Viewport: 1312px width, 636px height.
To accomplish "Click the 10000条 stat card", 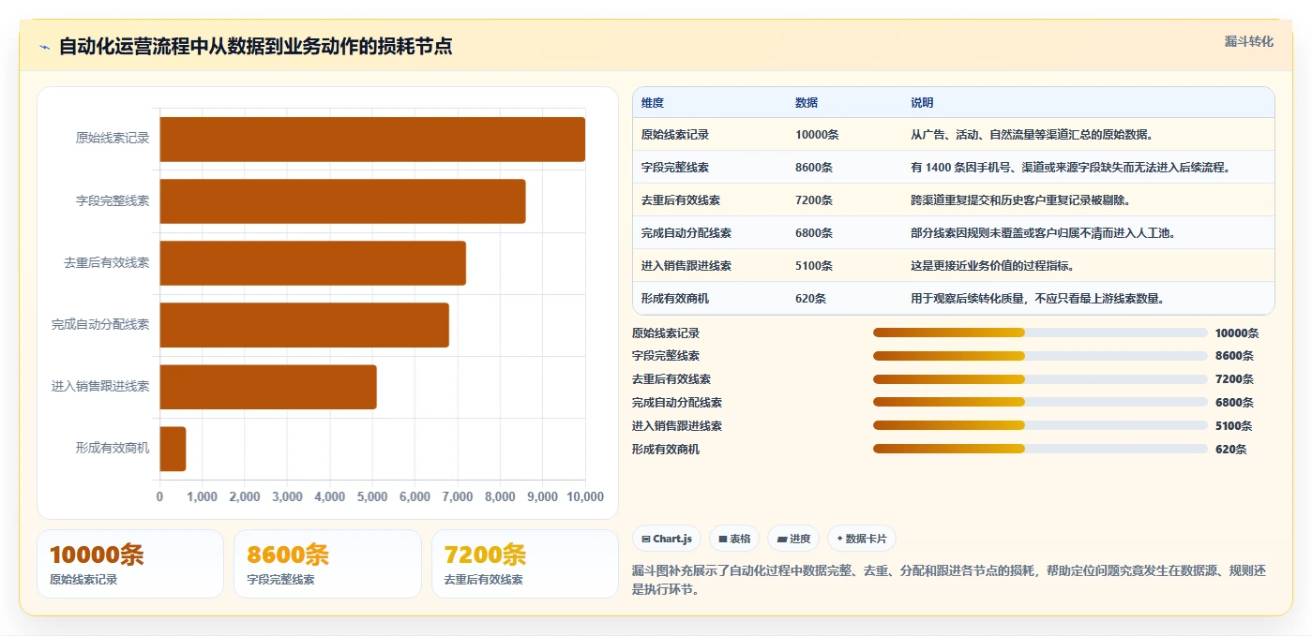I will 130,564.
